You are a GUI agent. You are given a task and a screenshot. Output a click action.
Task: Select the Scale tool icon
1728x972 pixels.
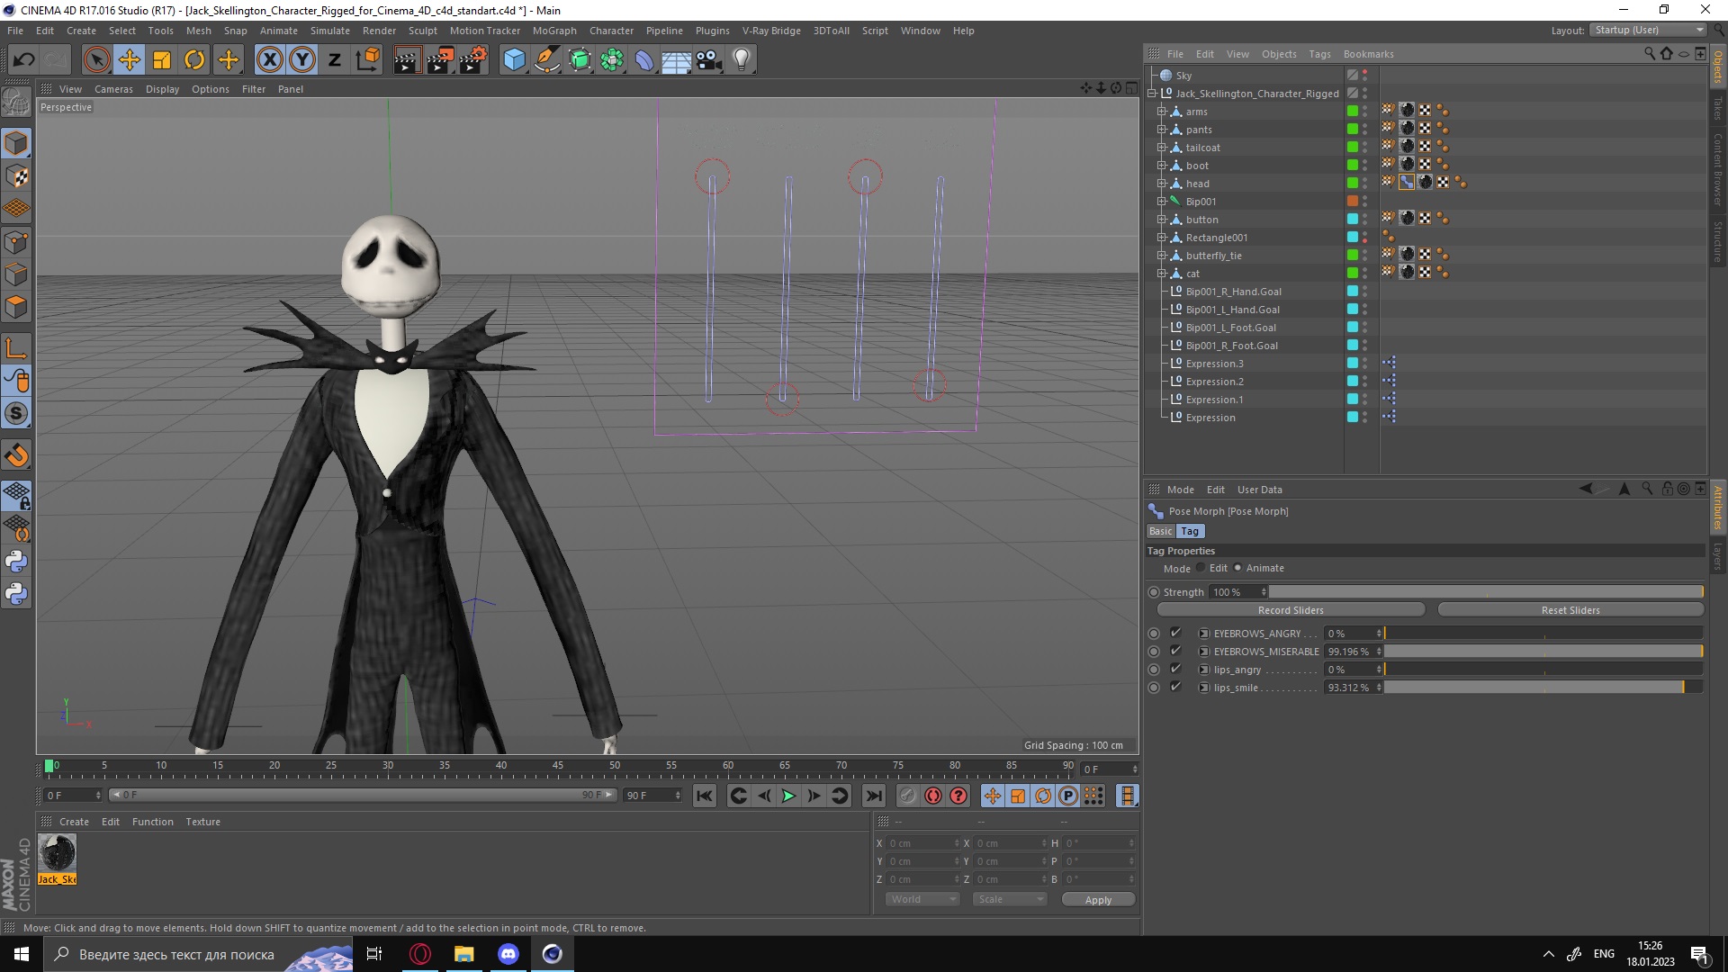coord(162,60)
